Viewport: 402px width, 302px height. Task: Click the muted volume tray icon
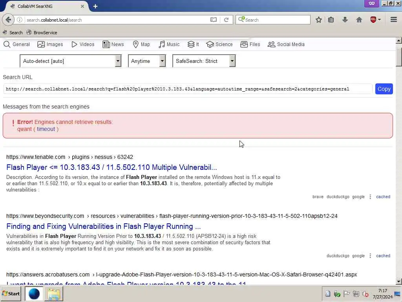(365, 293)
